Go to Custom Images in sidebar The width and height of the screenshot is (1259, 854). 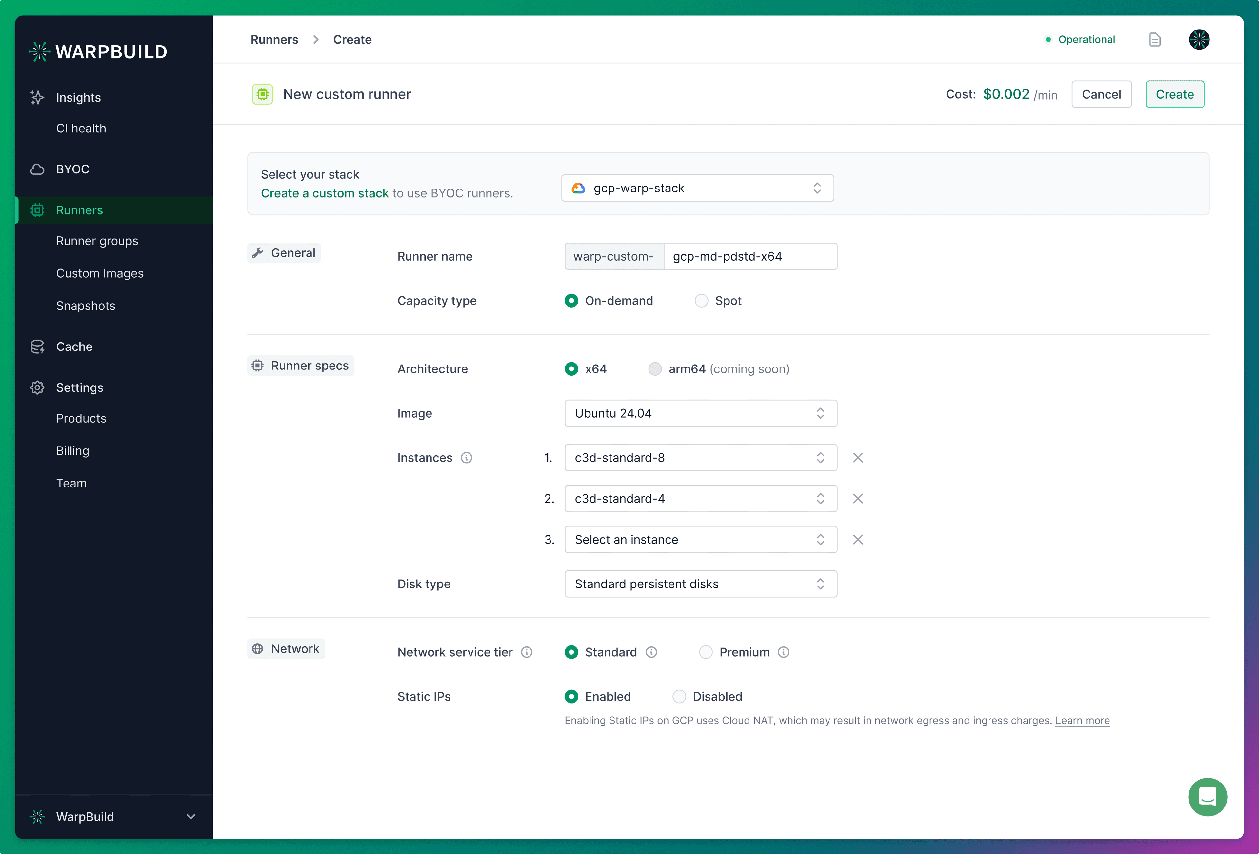coord(100,273)
